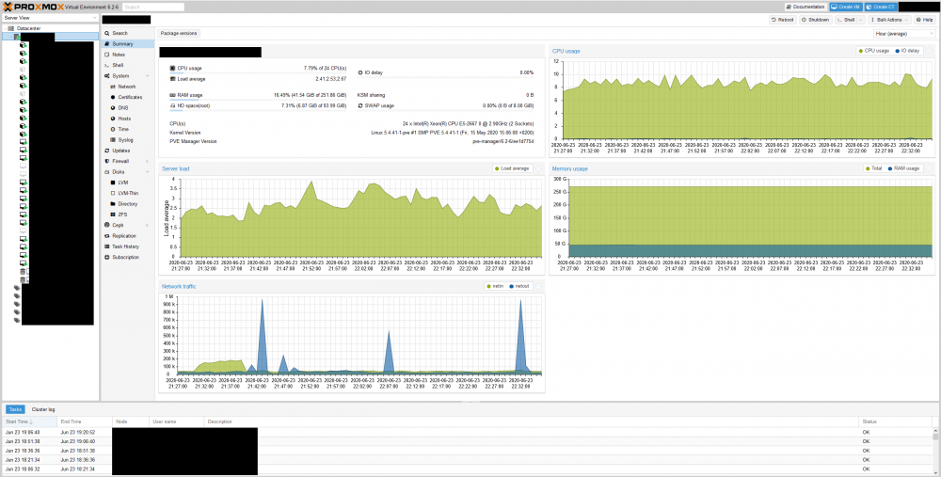
Task: Click the HD space(root) progress bar
Action: (258, 110)
